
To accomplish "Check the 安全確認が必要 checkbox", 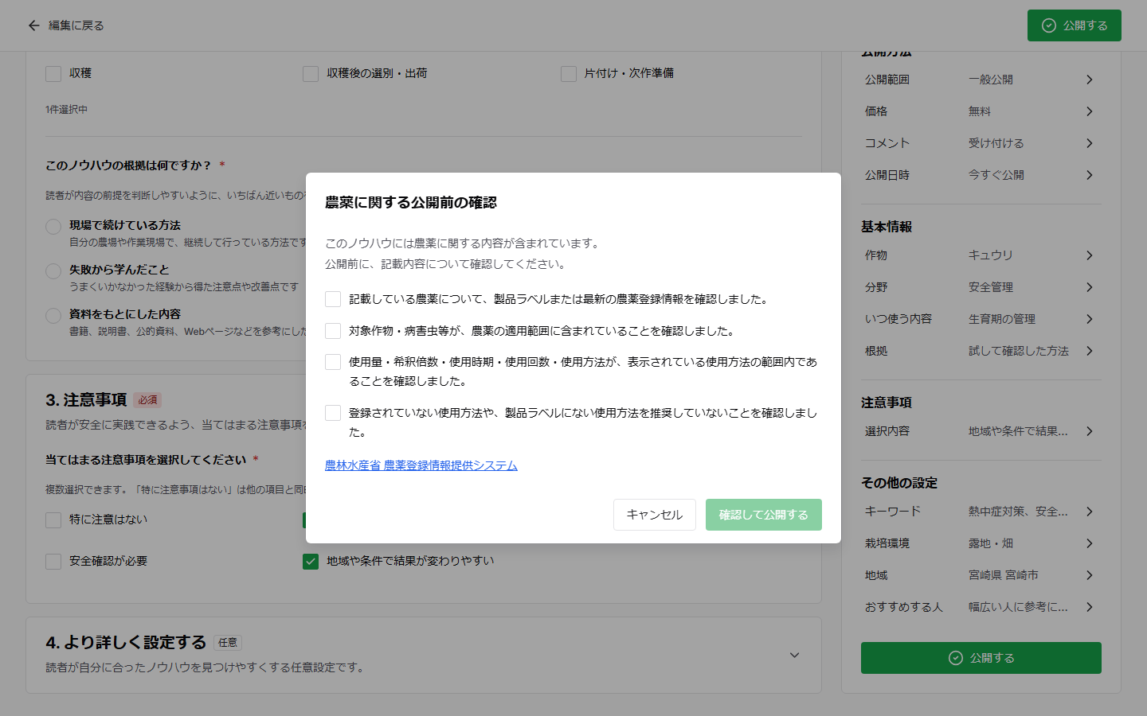I will 53,562.
